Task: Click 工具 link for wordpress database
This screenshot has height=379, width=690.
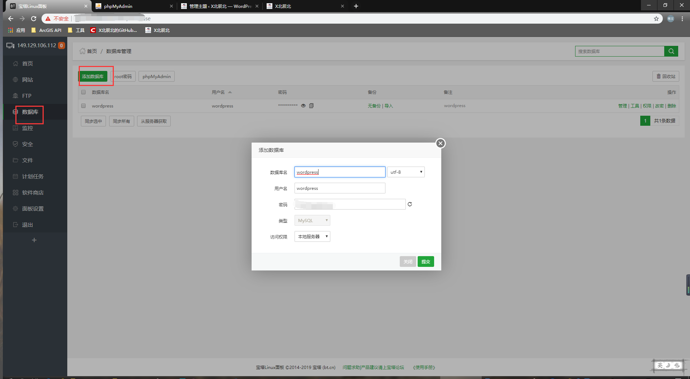Action: click(635, 106)
